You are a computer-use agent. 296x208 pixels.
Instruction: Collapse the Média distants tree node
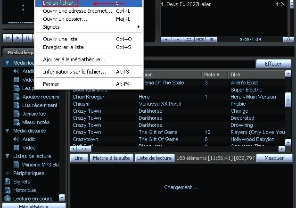[x=7, y=131]
